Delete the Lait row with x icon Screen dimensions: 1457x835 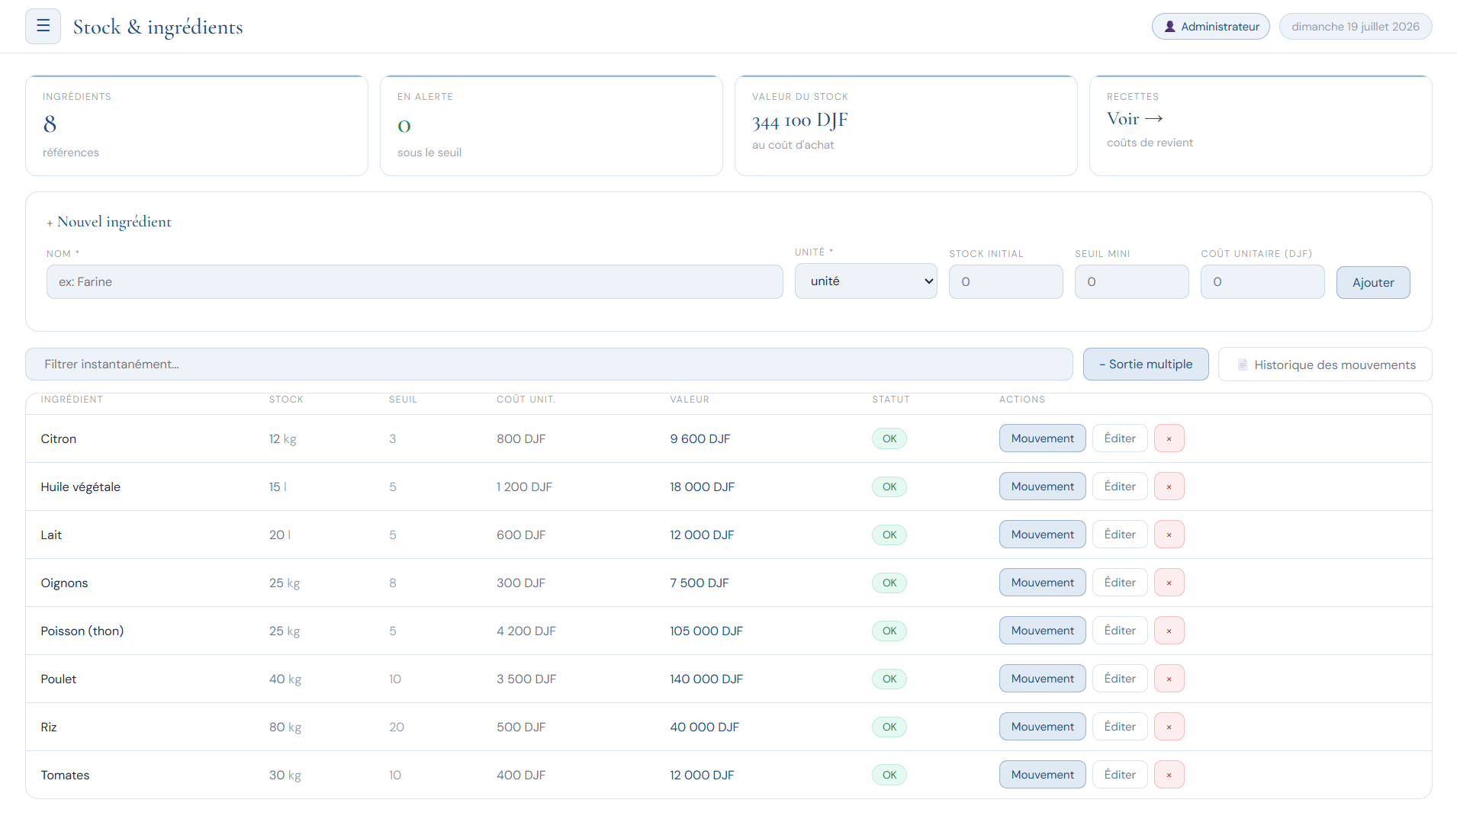(1169, 535)
